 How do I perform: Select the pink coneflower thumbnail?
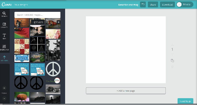pyautogui.click(x=22, y=97)
